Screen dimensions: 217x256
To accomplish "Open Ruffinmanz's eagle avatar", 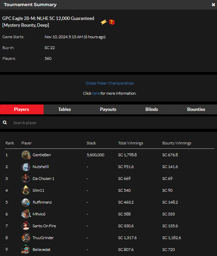I will (26, 202).
